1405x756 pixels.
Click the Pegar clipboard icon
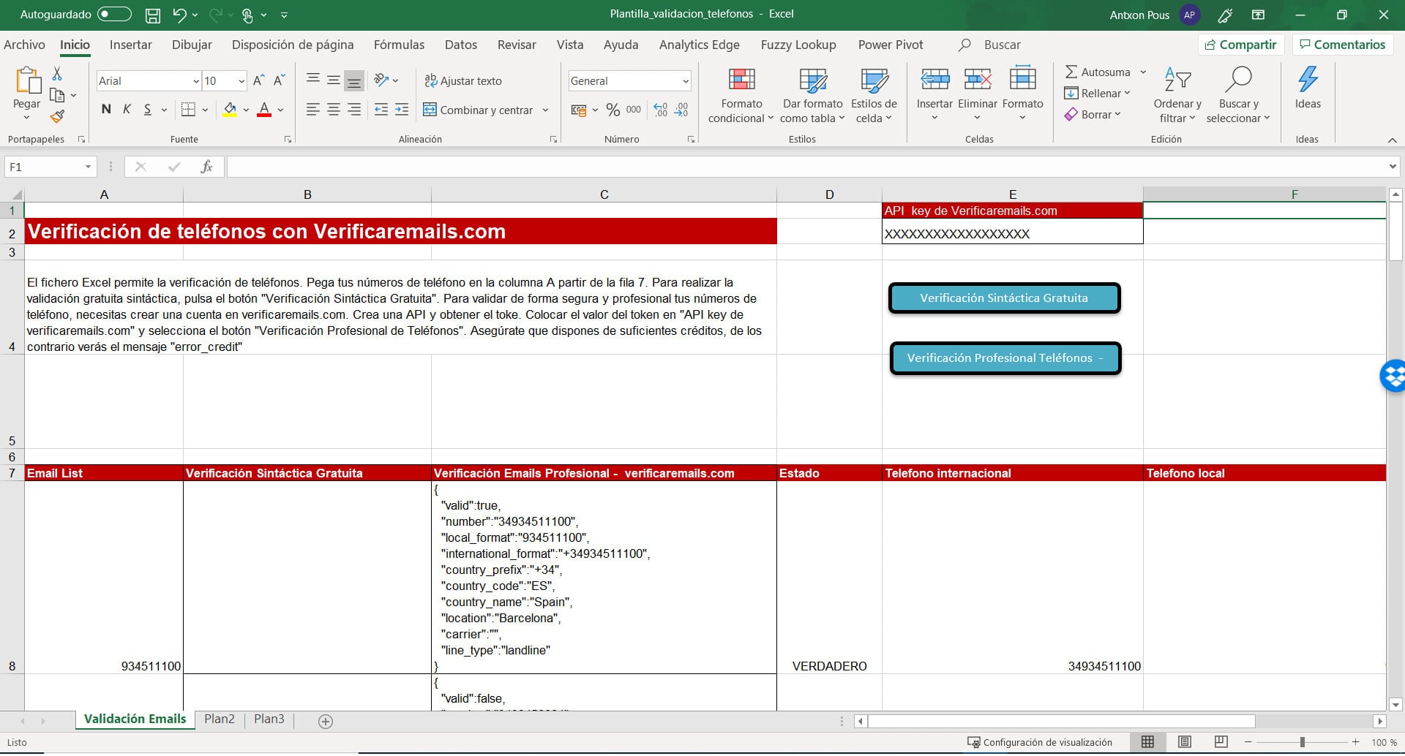27,80
